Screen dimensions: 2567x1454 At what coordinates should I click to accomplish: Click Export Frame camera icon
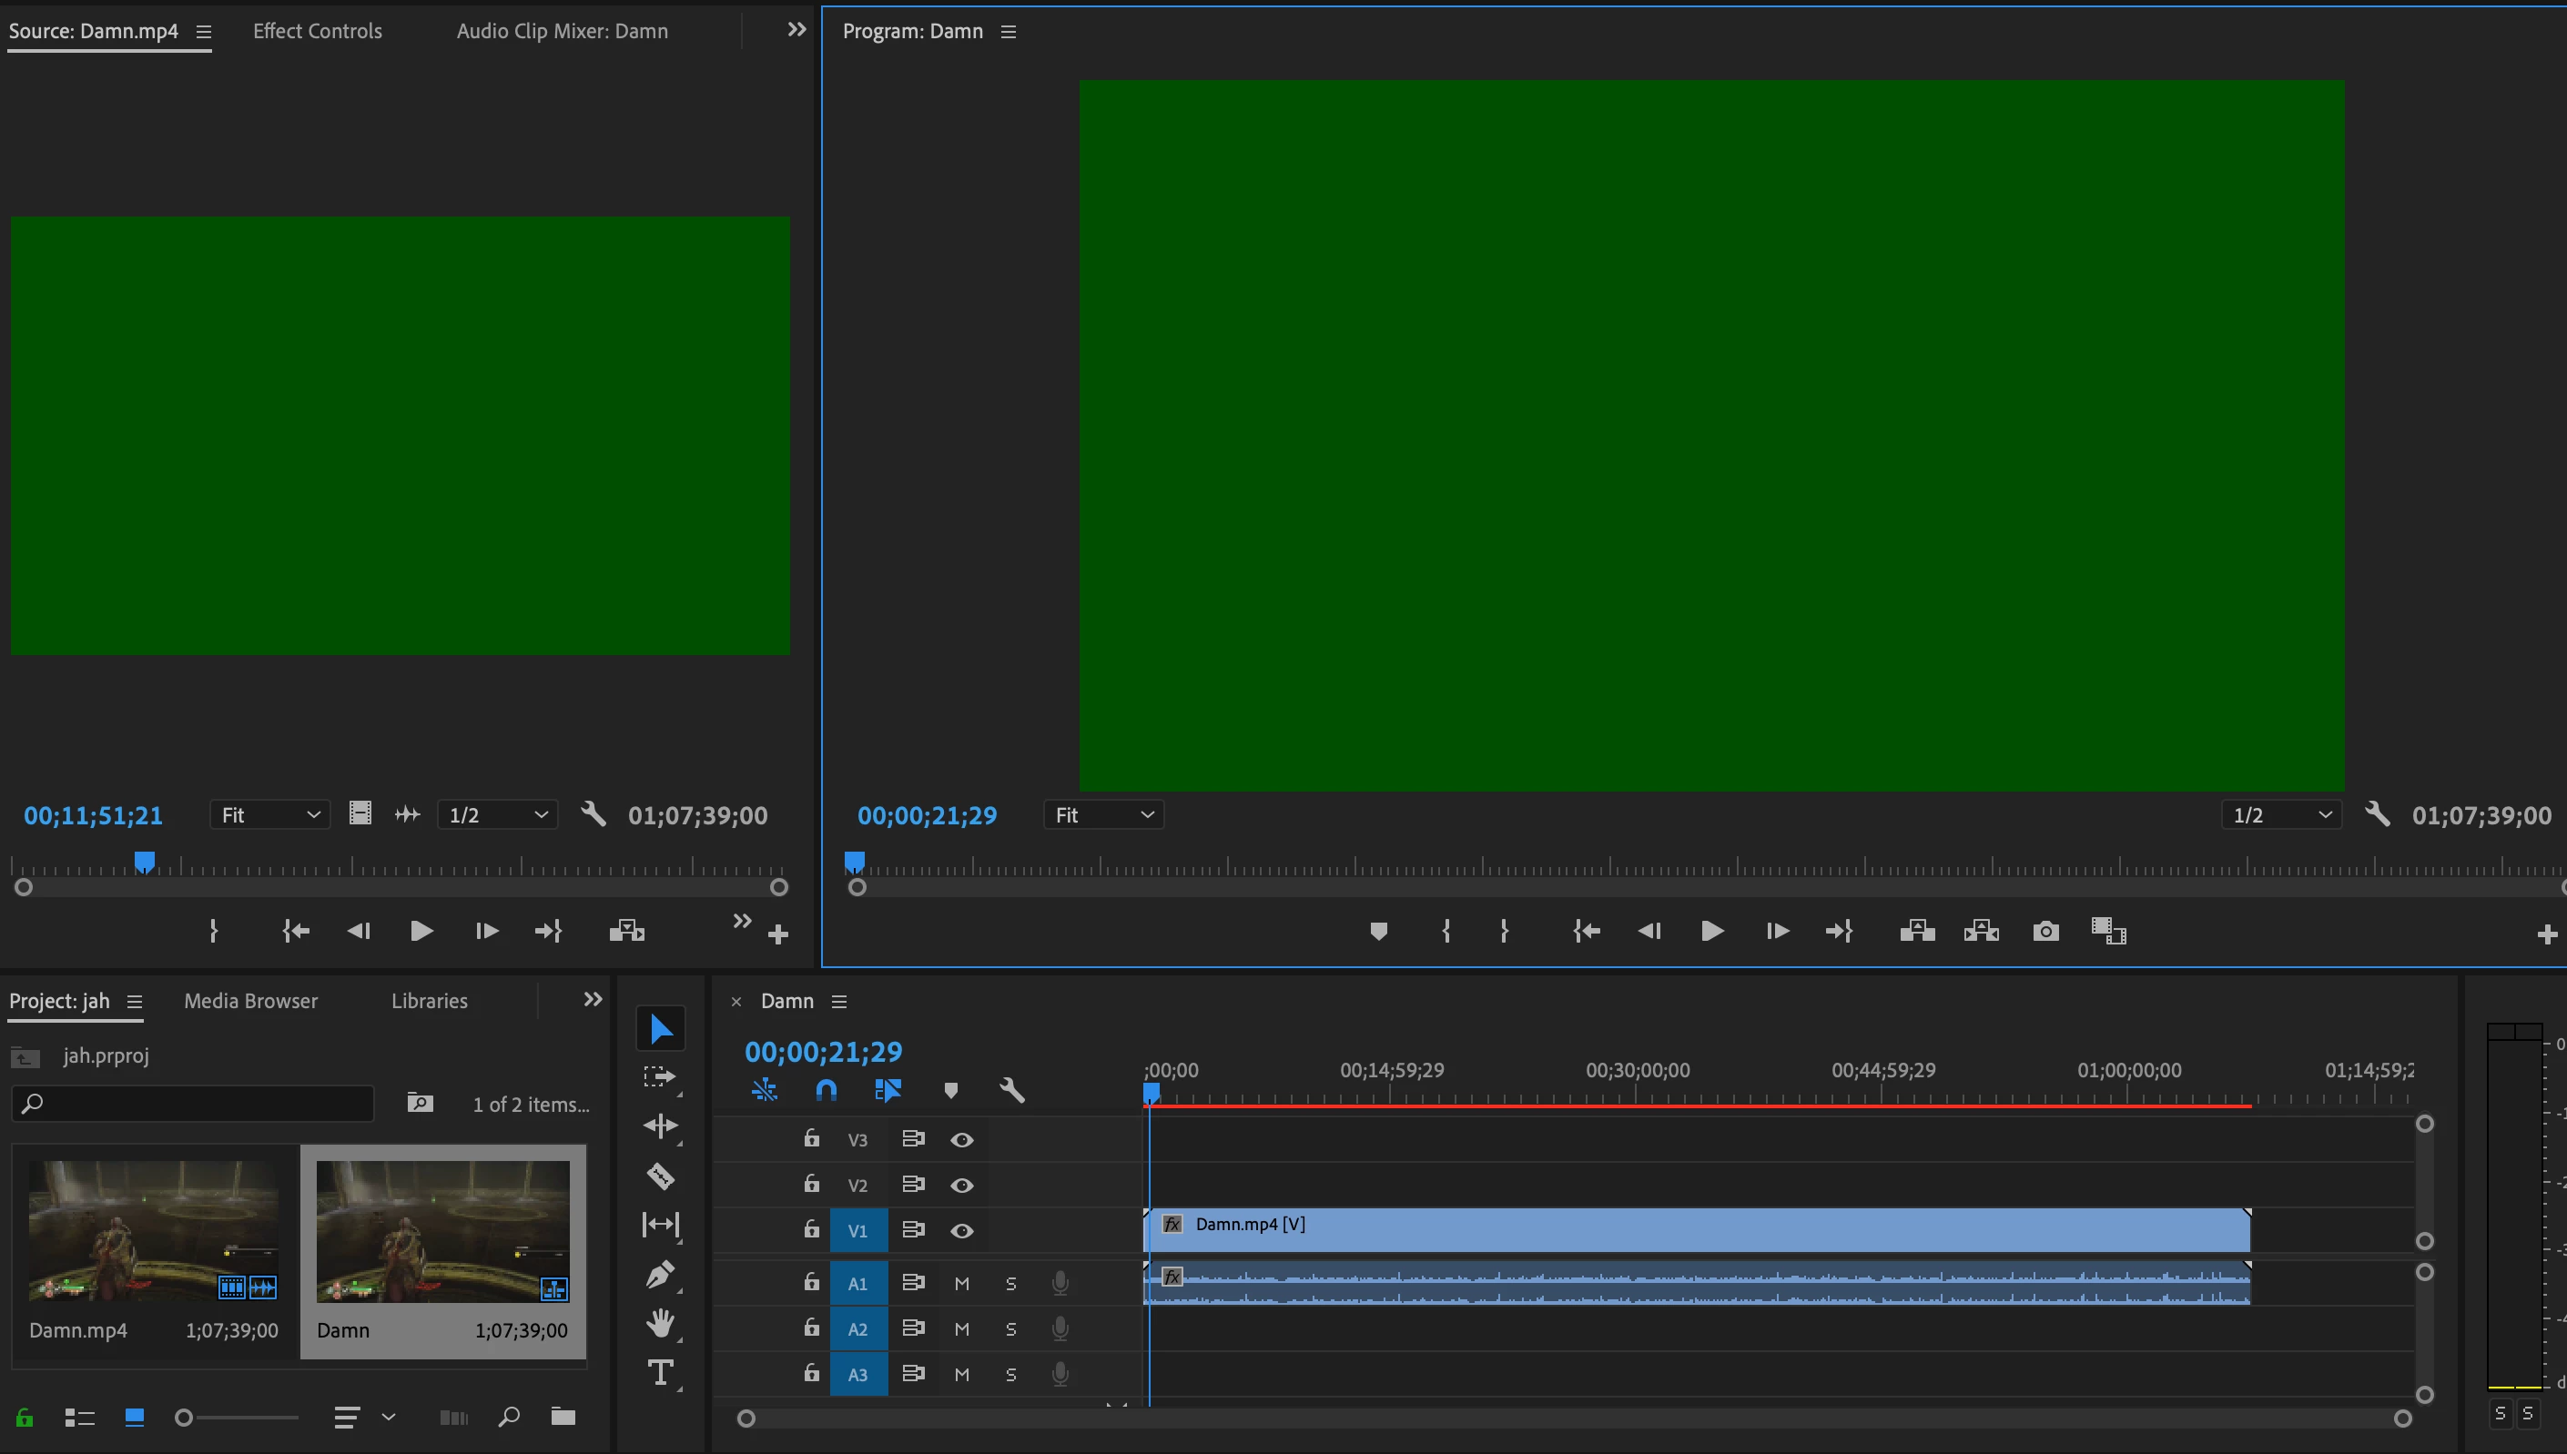tap(2044, 931)
